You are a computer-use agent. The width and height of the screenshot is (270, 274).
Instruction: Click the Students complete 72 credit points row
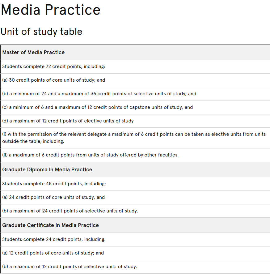[x=135, y=66]
